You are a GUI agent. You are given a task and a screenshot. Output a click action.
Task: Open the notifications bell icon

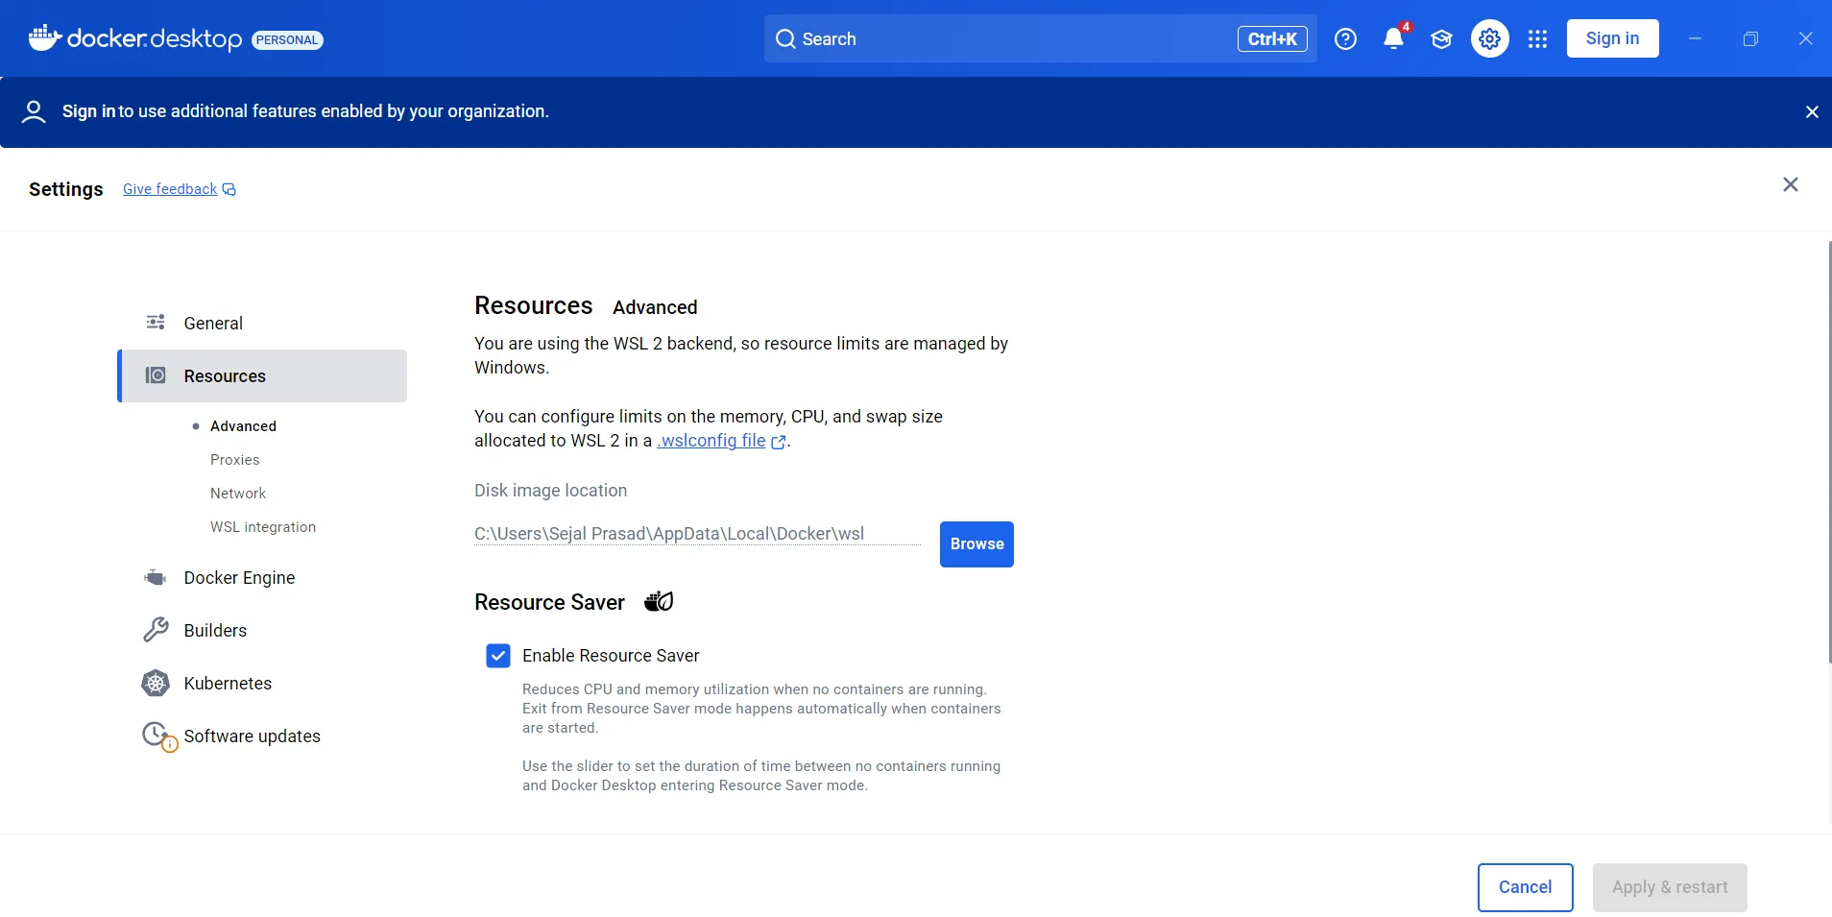point(1393,38)
